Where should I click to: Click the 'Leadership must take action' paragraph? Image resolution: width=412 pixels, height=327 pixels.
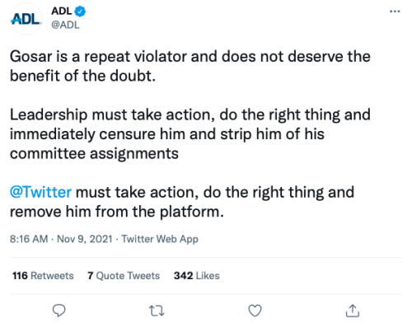point(190,134)
